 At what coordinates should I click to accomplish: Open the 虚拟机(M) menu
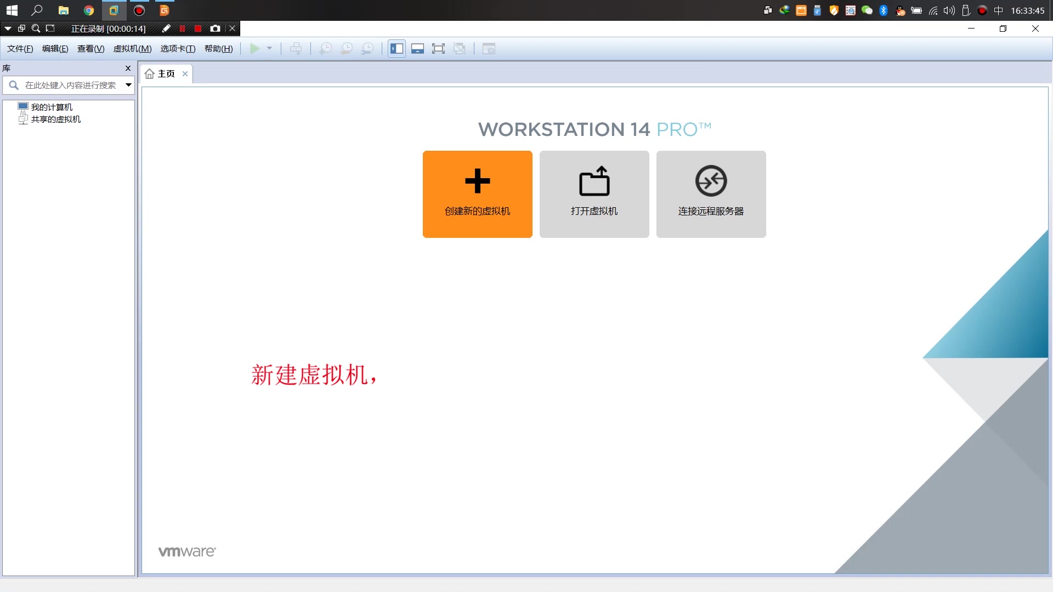pyautogui.click(x=132, y=49)
